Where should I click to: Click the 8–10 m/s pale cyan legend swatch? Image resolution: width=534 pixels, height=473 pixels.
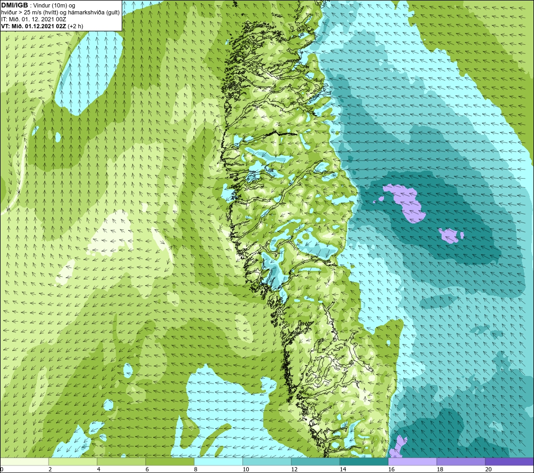(x=218, y=461)
